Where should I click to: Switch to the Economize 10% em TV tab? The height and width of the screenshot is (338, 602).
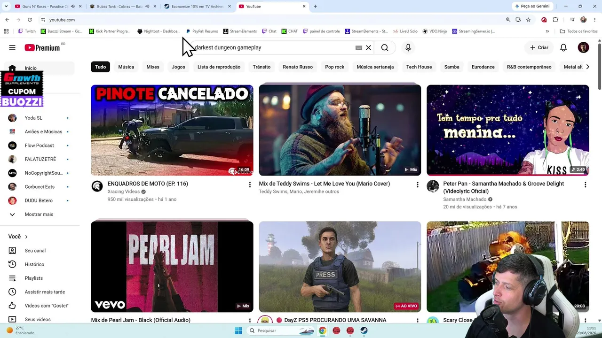pyautogui.click(x=198, y=6)
